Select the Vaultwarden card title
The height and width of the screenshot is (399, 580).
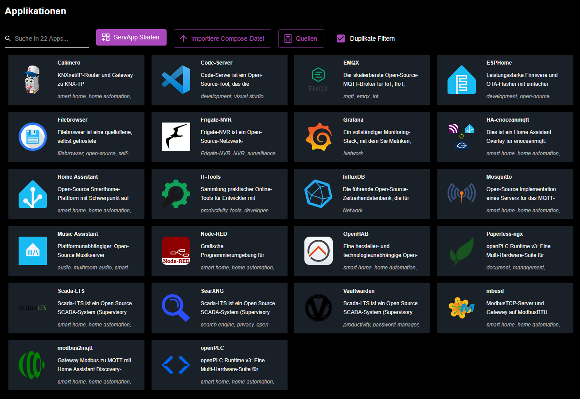click(x=359, y=291)
